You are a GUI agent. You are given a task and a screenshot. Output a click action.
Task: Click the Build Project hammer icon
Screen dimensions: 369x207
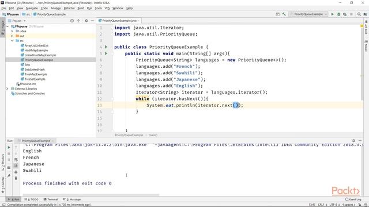click(x=284, y=14)
